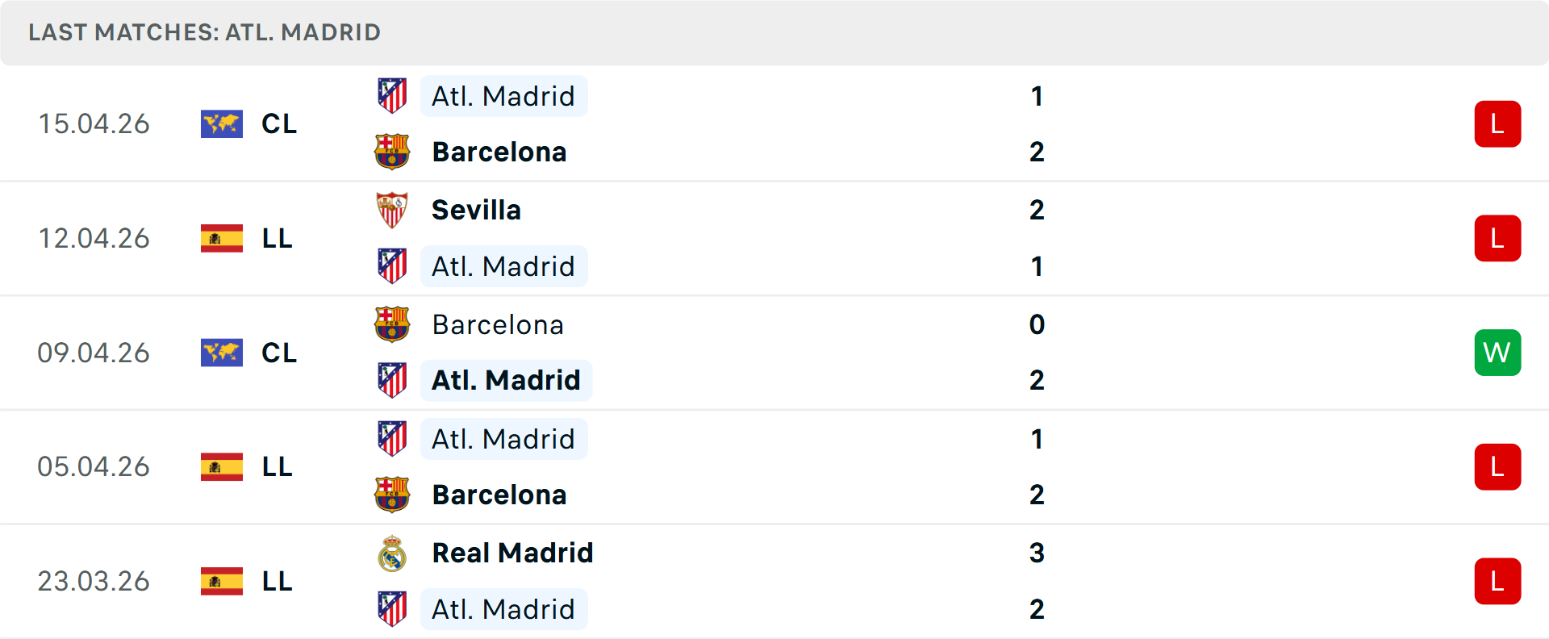Click the Atl. Madrid crest in the Real Madrid match
Image resolution: width=1549 pixels, height=639 pixels.
tap(392, 608)
